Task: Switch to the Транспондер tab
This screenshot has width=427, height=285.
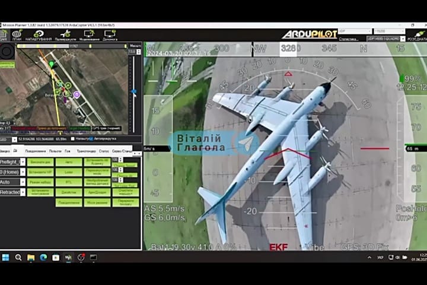Action: point(87,151)
